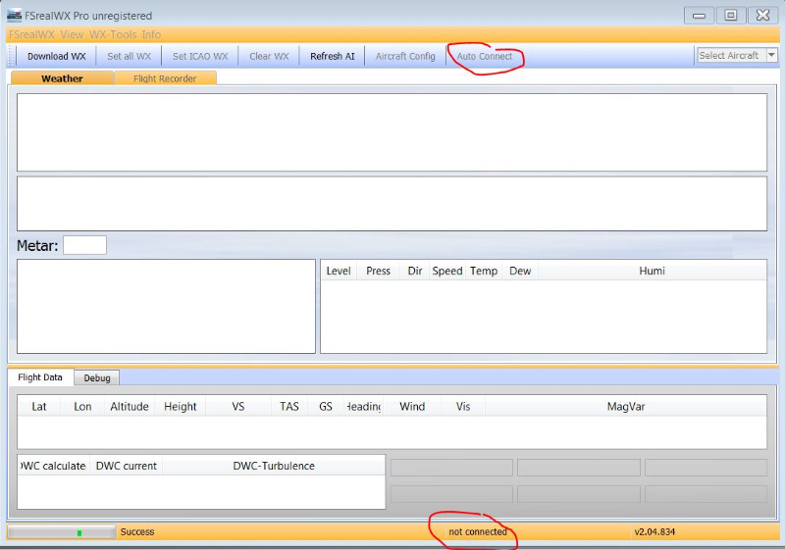This screenshot has height=550, width=785.
Task: Close the FSrealWX window
Action: 762,16
